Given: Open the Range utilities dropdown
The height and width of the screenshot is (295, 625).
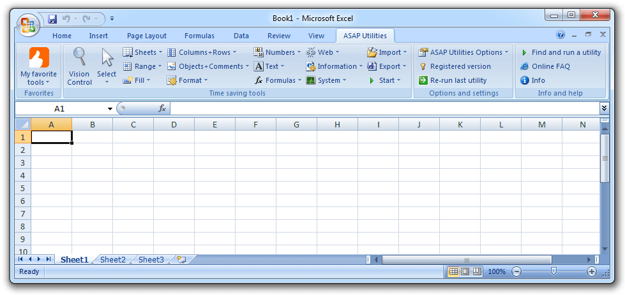Looking at the screenshot, I should pyautogui.click(x=142, y=66).
